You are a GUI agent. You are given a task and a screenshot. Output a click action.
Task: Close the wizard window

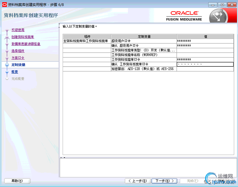point(232,5)
